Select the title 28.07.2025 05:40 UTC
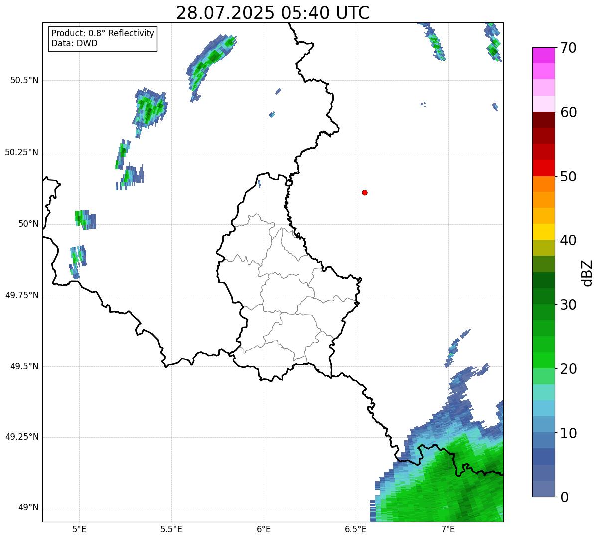 tap(273, 13)
